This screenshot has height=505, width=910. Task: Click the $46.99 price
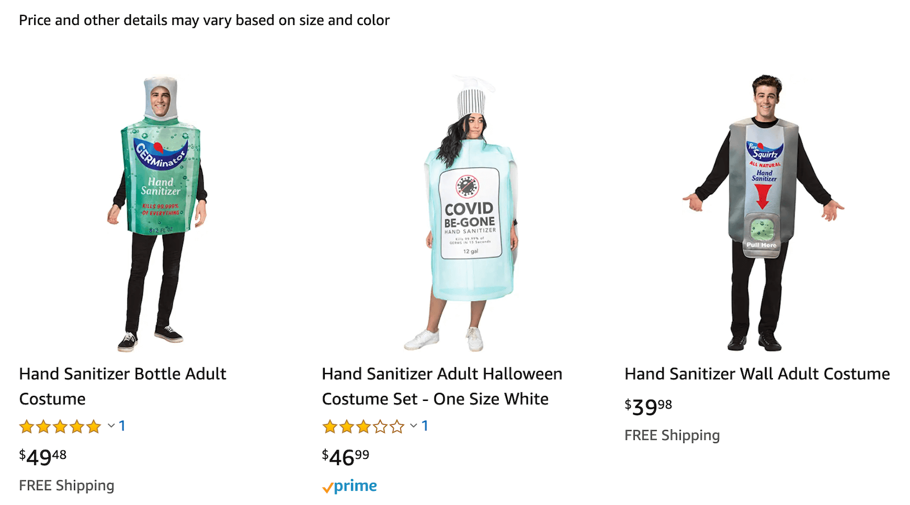point(346,457)
